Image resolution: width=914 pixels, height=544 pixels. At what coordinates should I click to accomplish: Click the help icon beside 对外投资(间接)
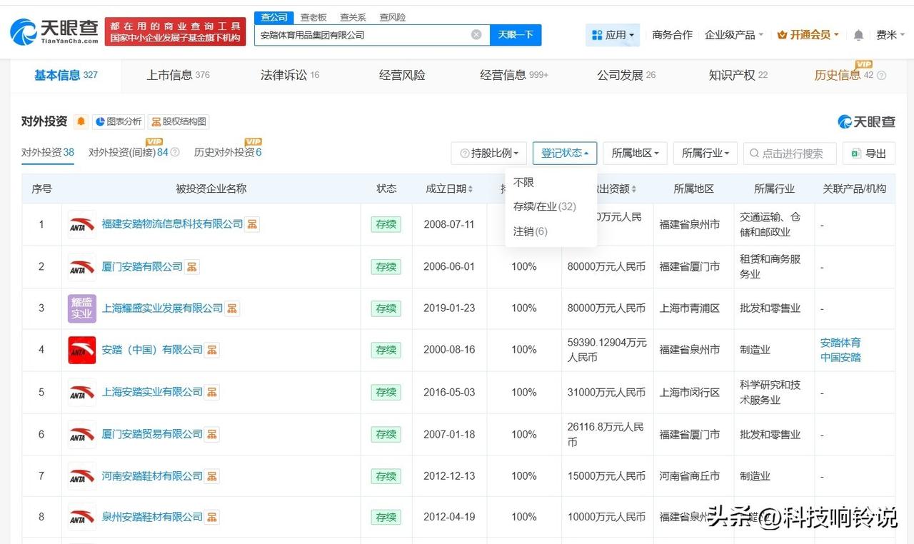[176, 153]
